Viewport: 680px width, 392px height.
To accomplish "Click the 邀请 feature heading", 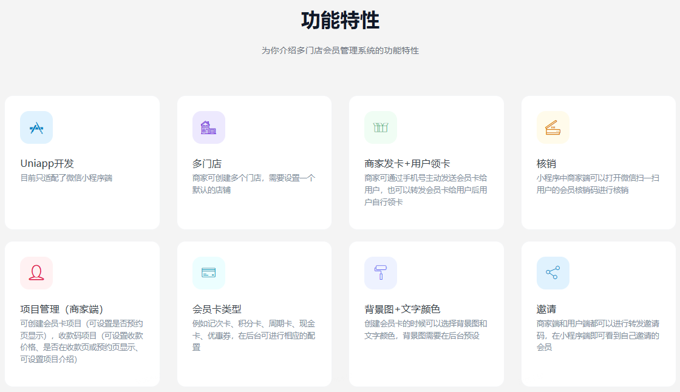I will point(546,309).
